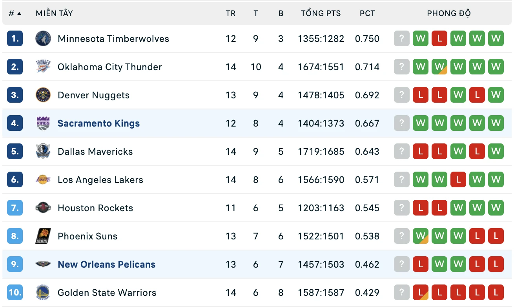Click the Timberwolves' red L form badge
Image resolution: width=514 pixels, height=308 pixels.
[x=439, y=39]
